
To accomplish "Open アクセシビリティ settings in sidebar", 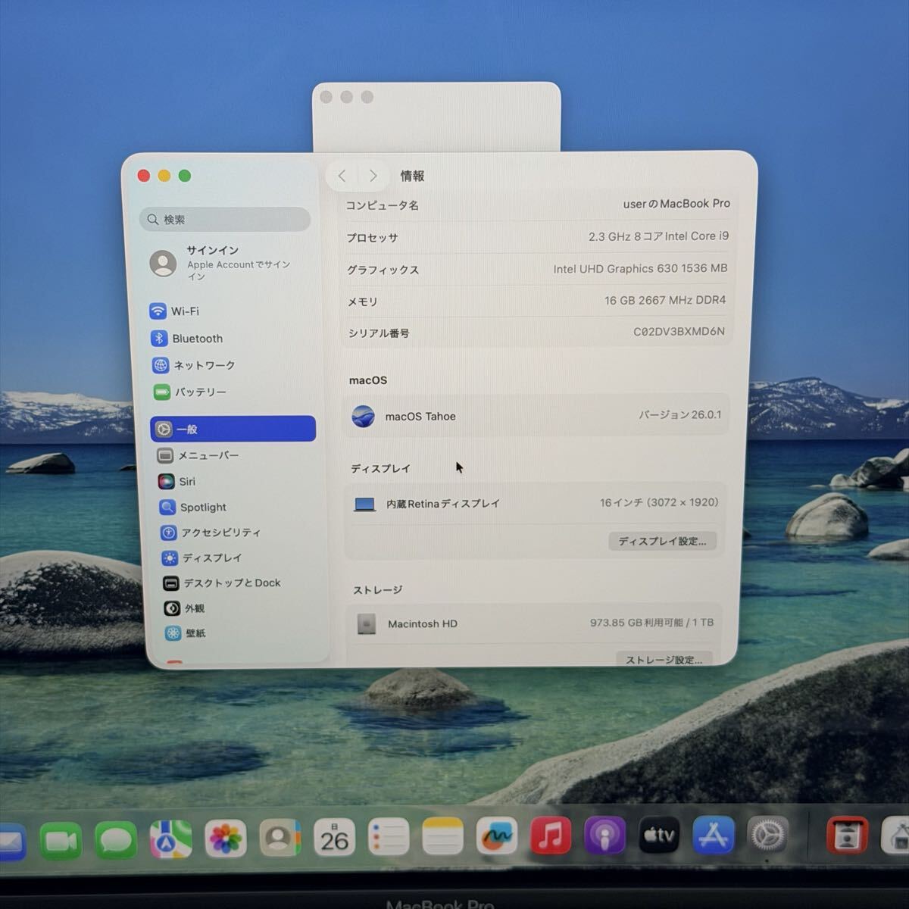I will (x=211, y=533).
